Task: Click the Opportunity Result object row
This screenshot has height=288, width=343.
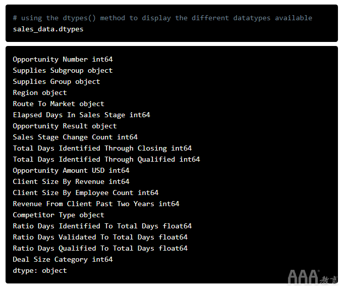Action: coord(65,126)
